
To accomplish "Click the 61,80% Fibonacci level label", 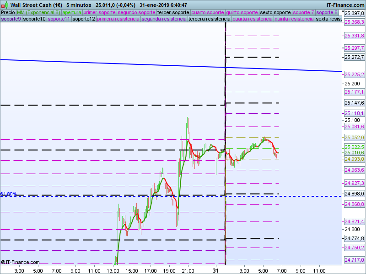I will click(x=8, y=194).
